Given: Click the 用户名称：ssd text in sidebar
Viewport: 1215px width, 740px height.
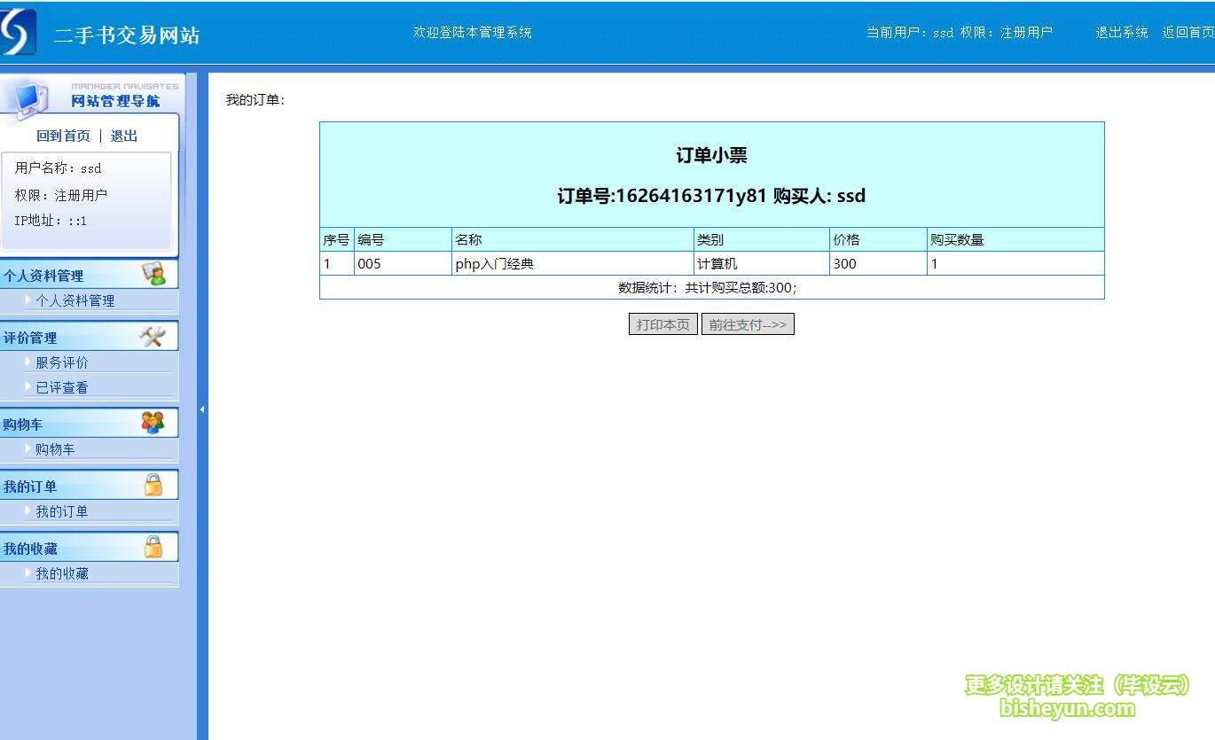Looking at the screenshot, I should [x=59, y=167].
